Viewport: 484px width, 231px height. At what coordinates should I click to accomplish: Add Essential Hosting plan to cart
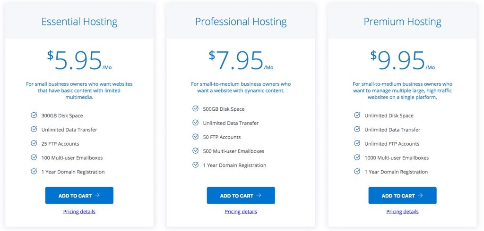(79, 196)
